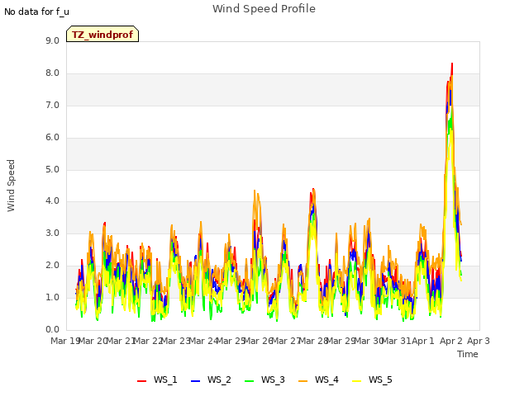Viewport: 529px width, 396px height.
Task: Click the 4.0 y-axis tick label
Action: [52, 201]
